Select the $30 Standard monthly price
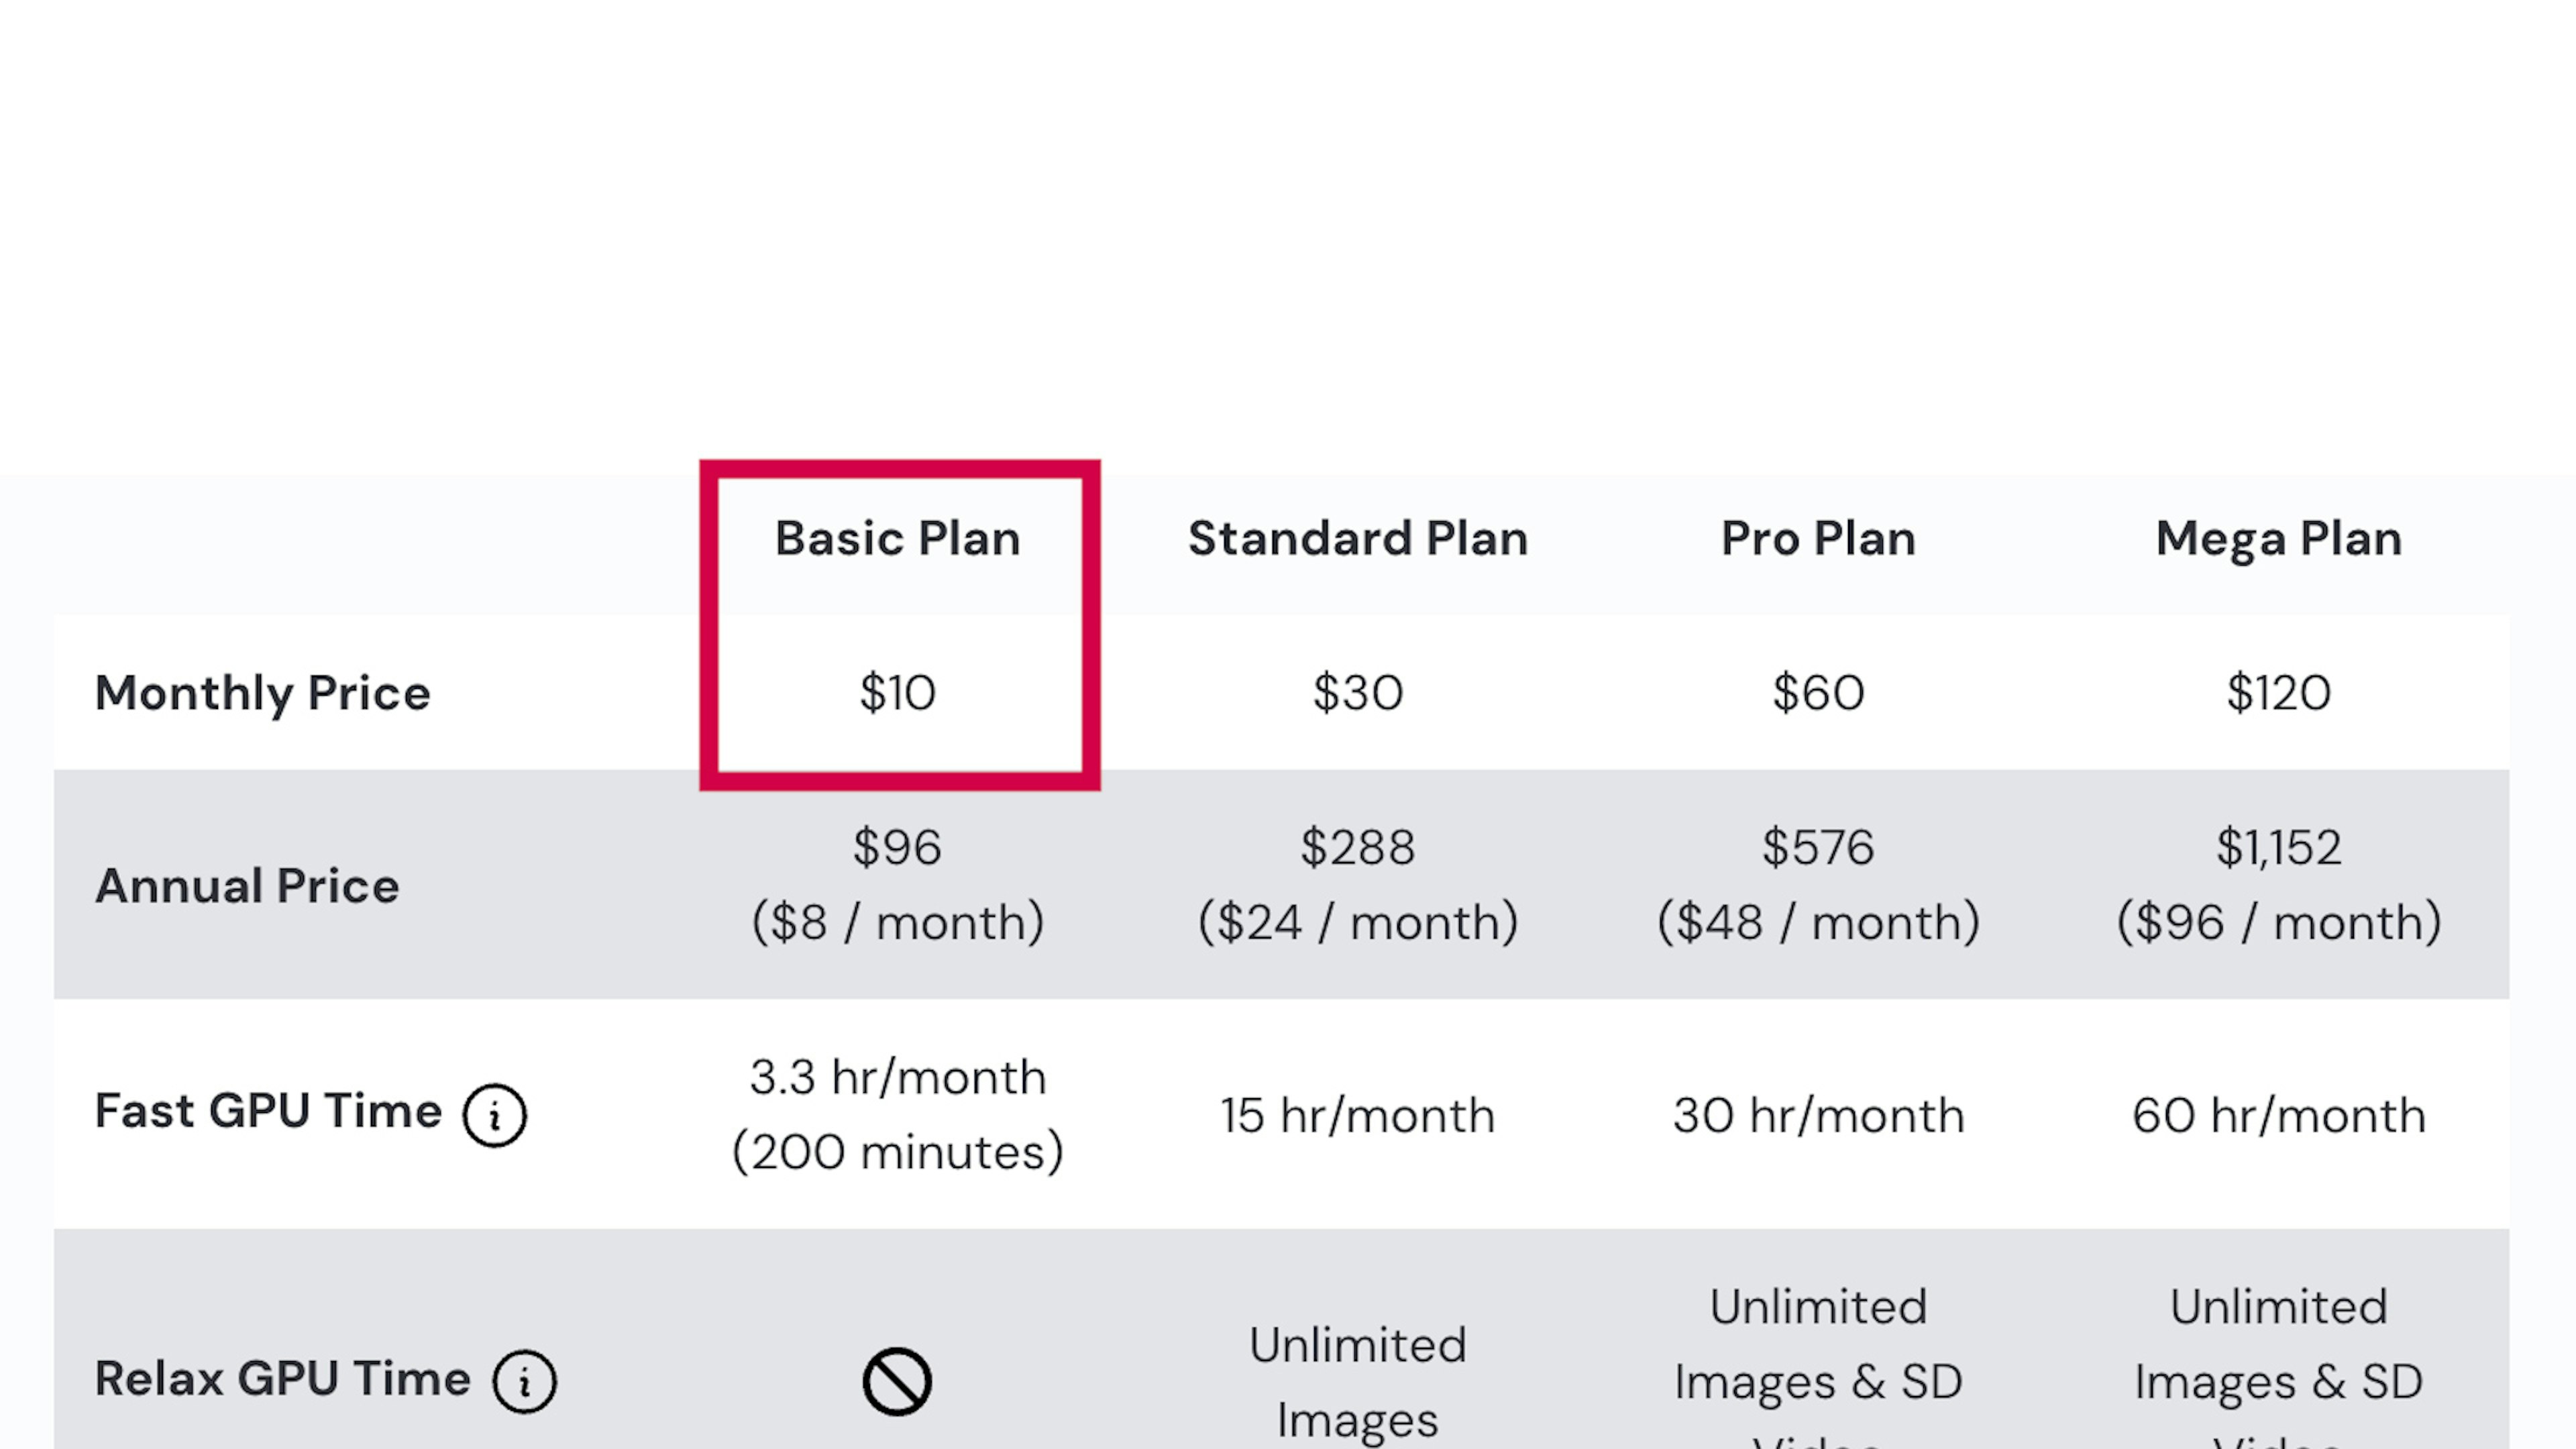Viewport: 2576px width, 1449px height. pyautogui.click(x=1357, y=693)
